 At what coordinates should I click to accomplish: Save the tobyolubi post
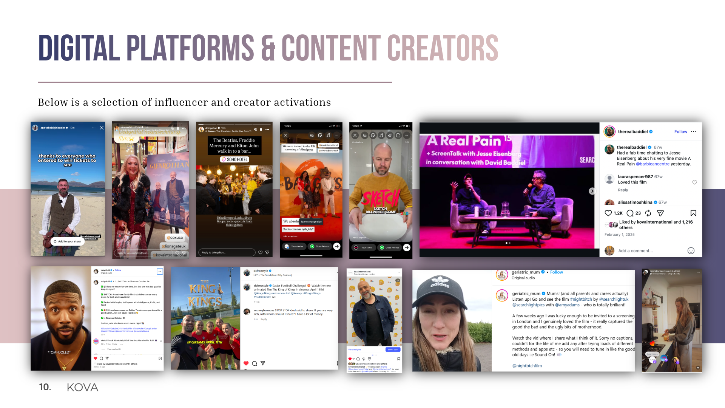tap(160, 358)
